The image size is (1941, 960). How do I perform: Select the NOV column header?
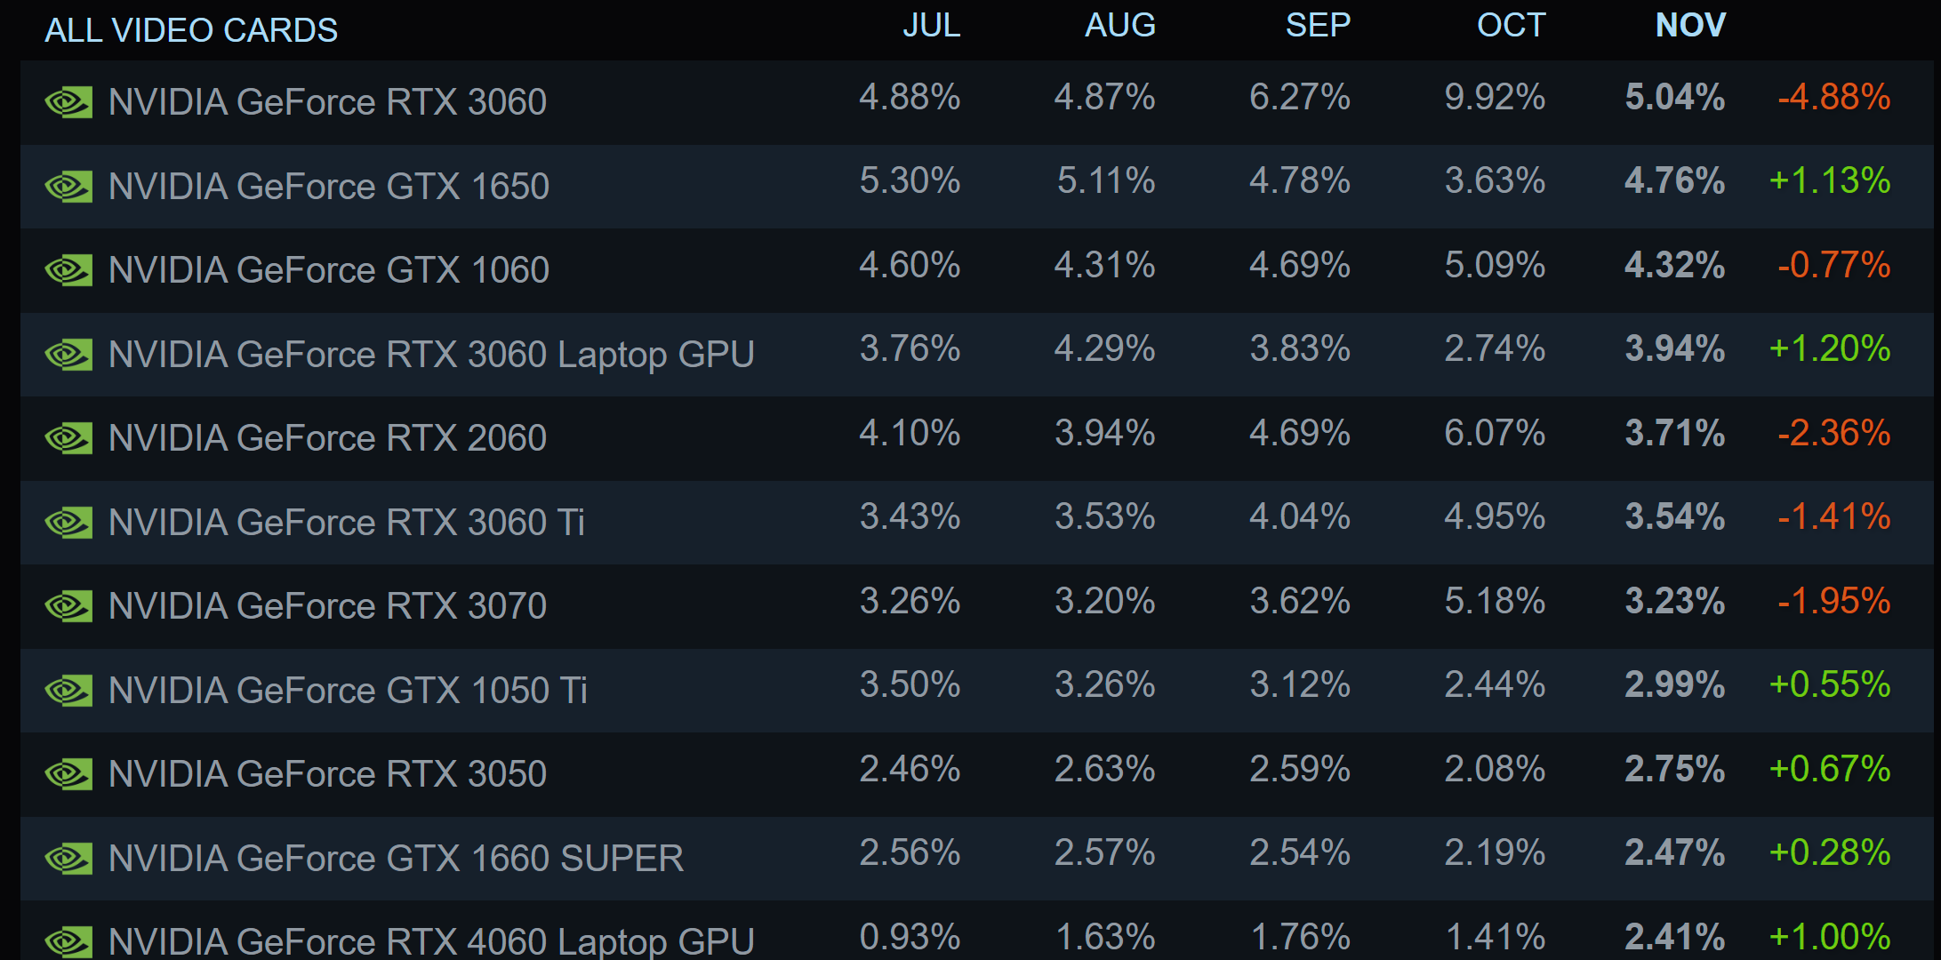(1690, 25)
